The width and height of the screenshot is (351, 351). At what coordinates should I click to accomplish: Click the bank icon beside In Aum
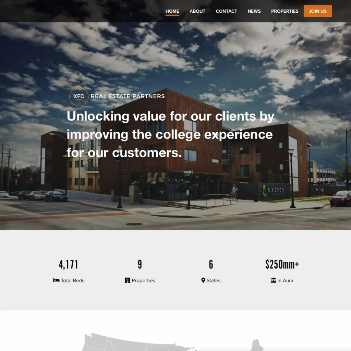point(273,280)
